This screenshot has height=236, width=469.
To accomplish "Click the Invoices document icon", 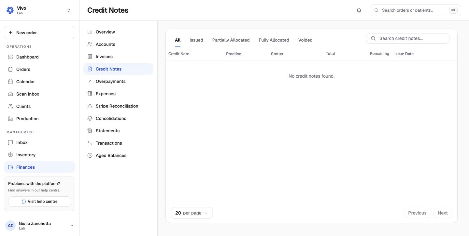I will click(90, 57).
